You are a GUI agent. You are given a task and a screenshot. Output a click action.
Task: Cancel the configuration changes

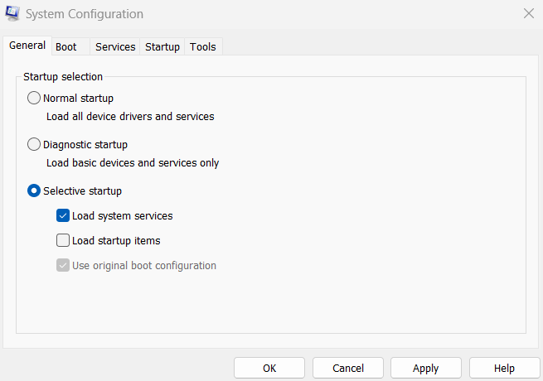(x=348, y=368)
